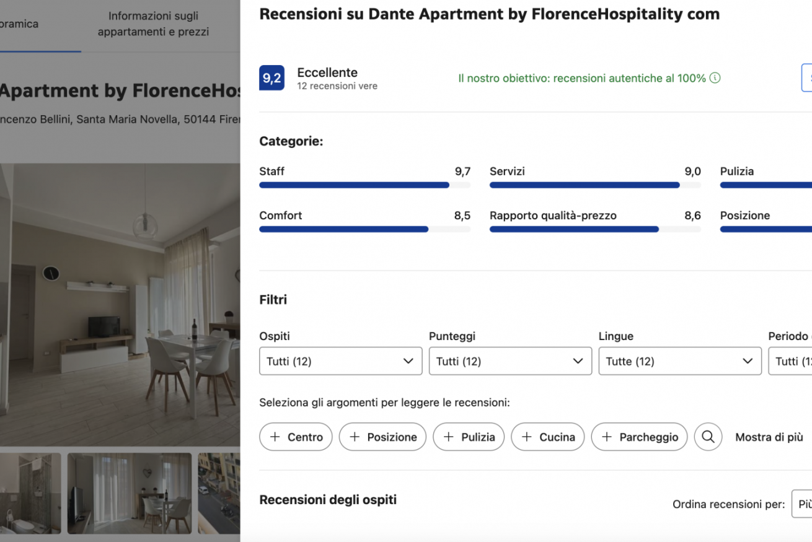Viewport: 812px width, 542px height.
Task: Click plus icon on Cucina topic
Action: point(527,437)
